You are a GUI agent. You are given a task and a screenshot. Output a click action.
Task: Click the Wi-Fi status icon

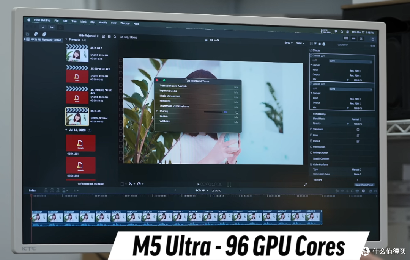tap(336, 31)
